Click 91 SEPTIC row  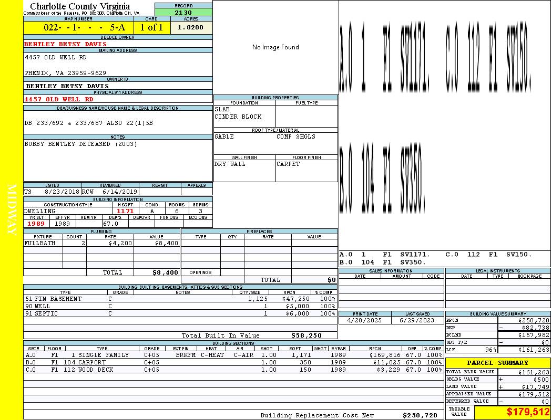pyautogui.click(x=180, y=313)
